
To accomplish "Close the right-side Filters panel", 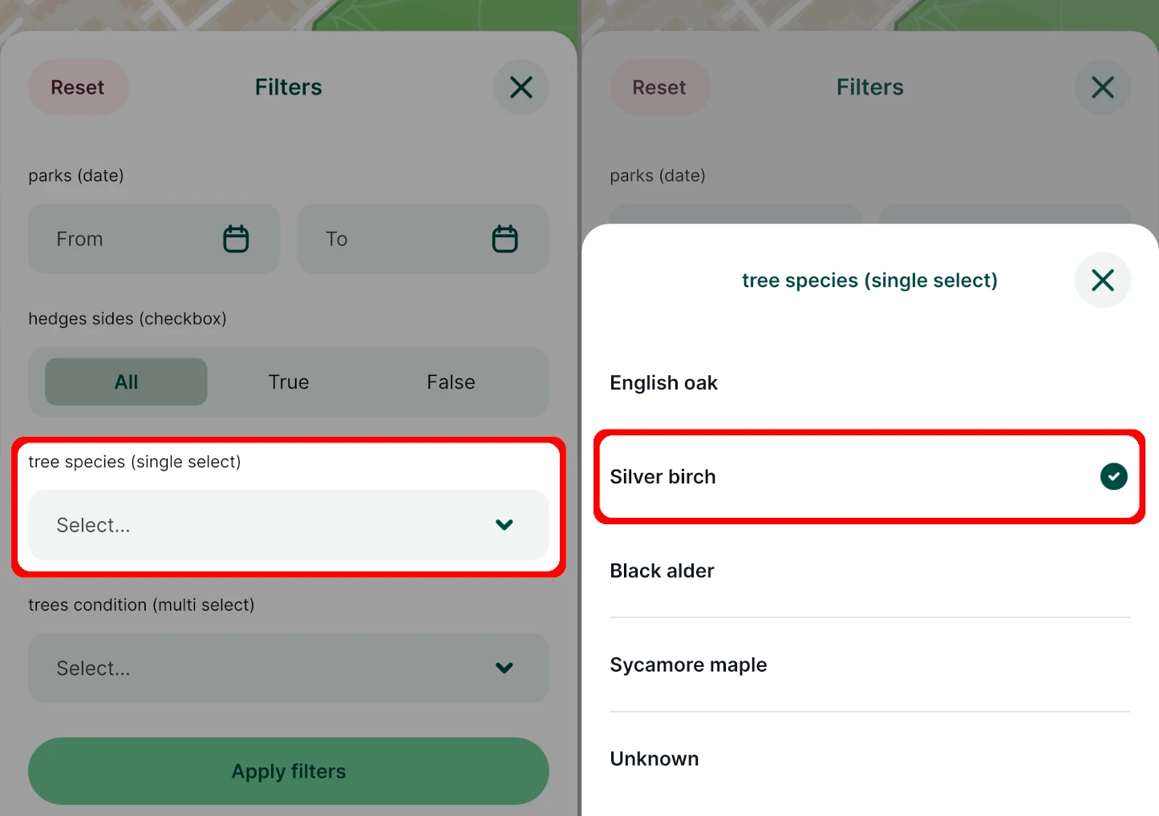I will coord(1102,87).
